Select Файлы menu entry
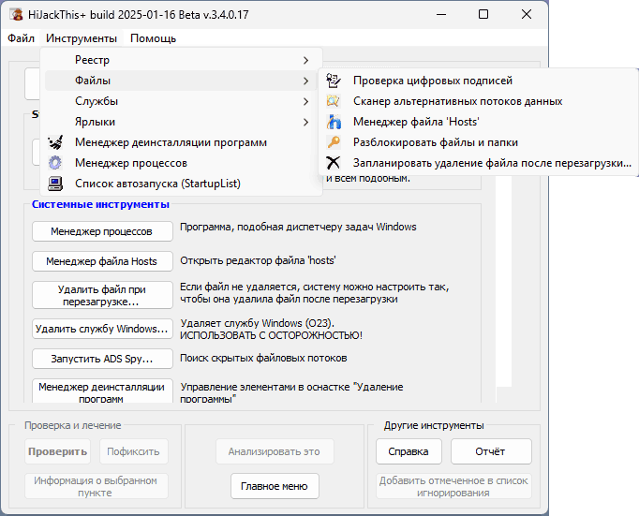 pyautogui.click(x=181, y=81)
